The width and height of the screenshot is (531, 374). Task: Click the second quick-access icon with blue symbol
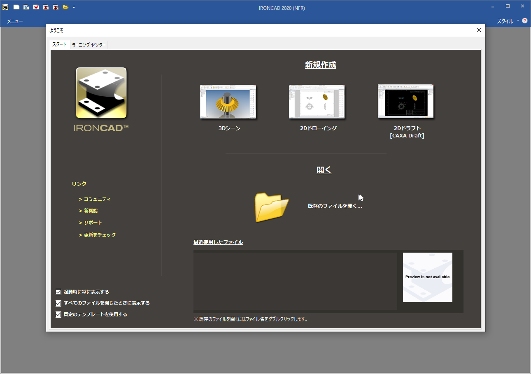click(x=26, y=7)
